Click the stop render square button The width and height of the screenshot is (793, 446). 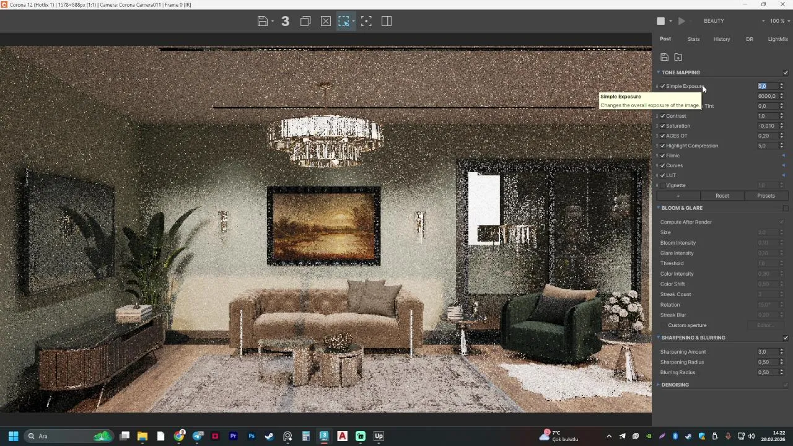(x=661, y=21)
